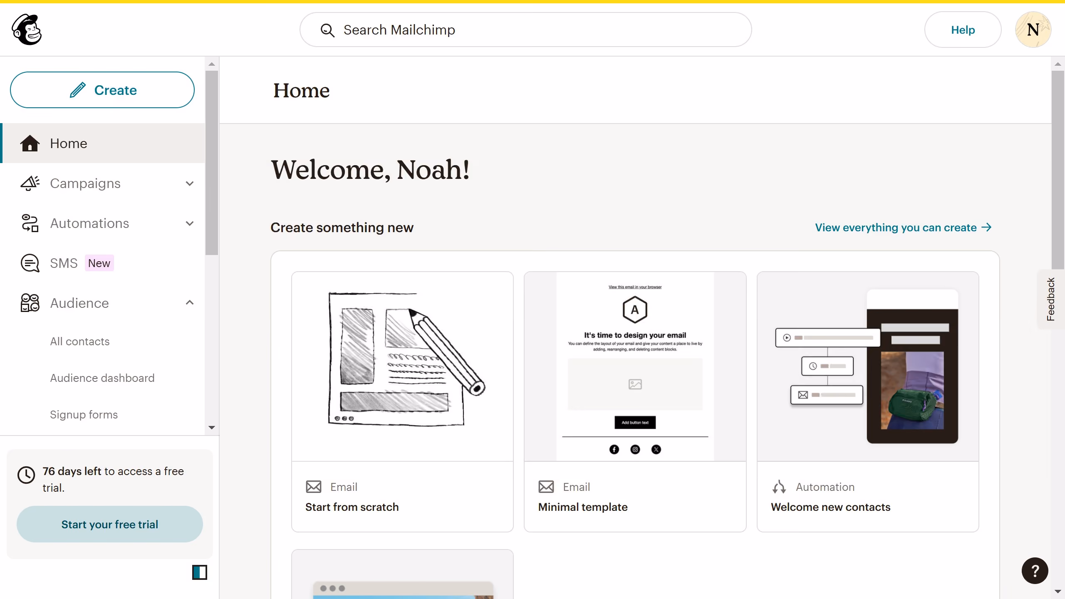Screen dimensions: 1065x599
Task: Open the SMS sidebar item
Action: point(103,263)
